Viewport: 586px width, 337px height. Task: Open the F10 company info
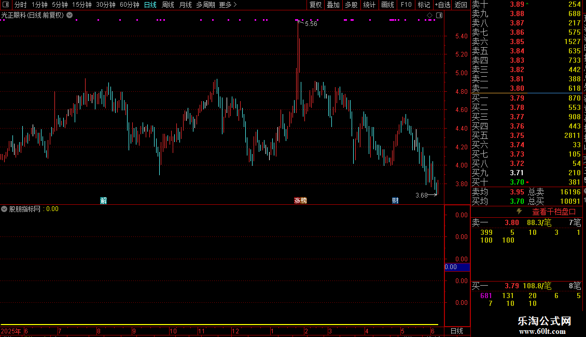(406, 5)
